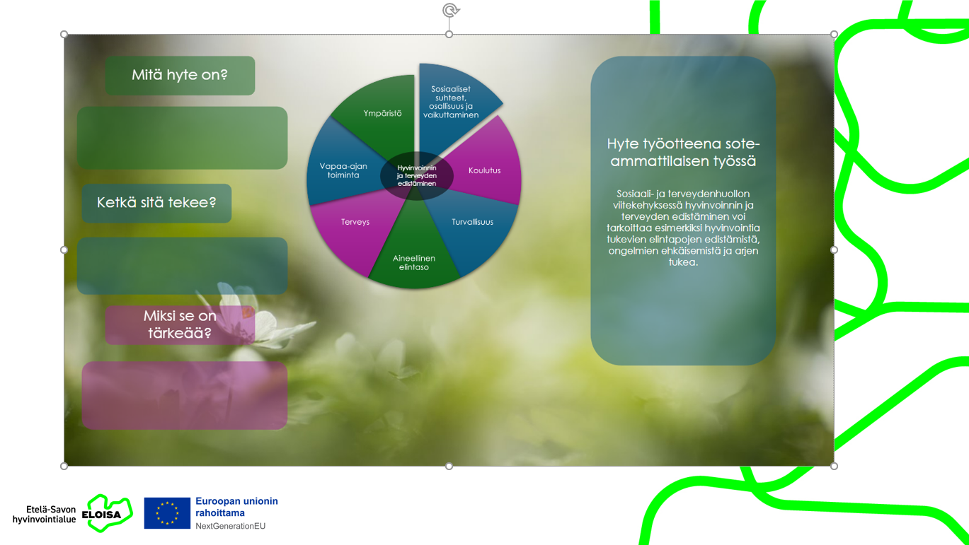The image size is (969, 545).
Task: Click the left-middle selection handle
Action: (x=64, y=250)
